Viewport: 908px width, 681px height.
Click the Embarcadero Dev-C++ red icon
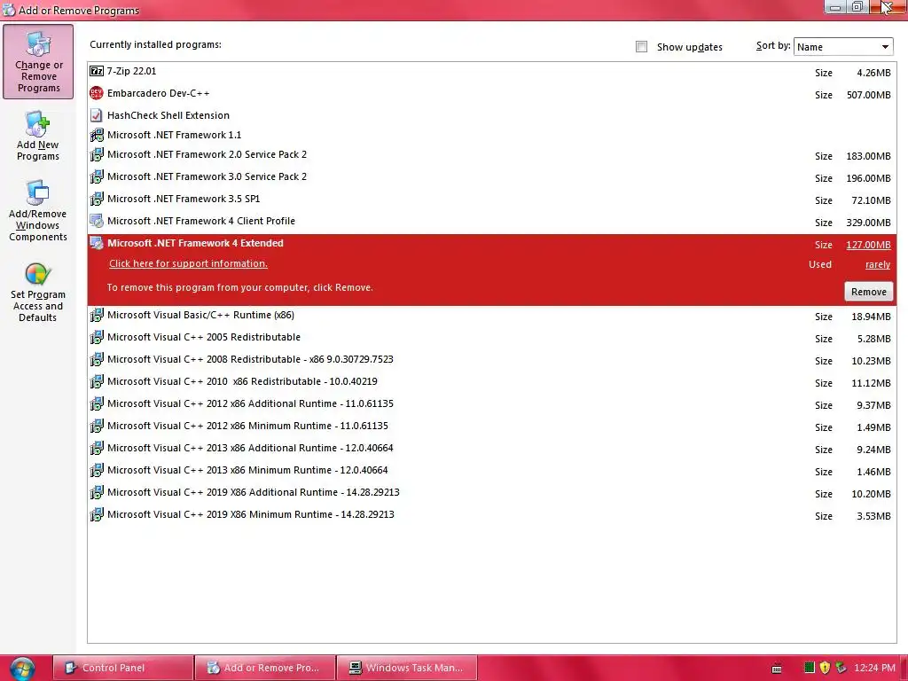click(x=97, y=93)
